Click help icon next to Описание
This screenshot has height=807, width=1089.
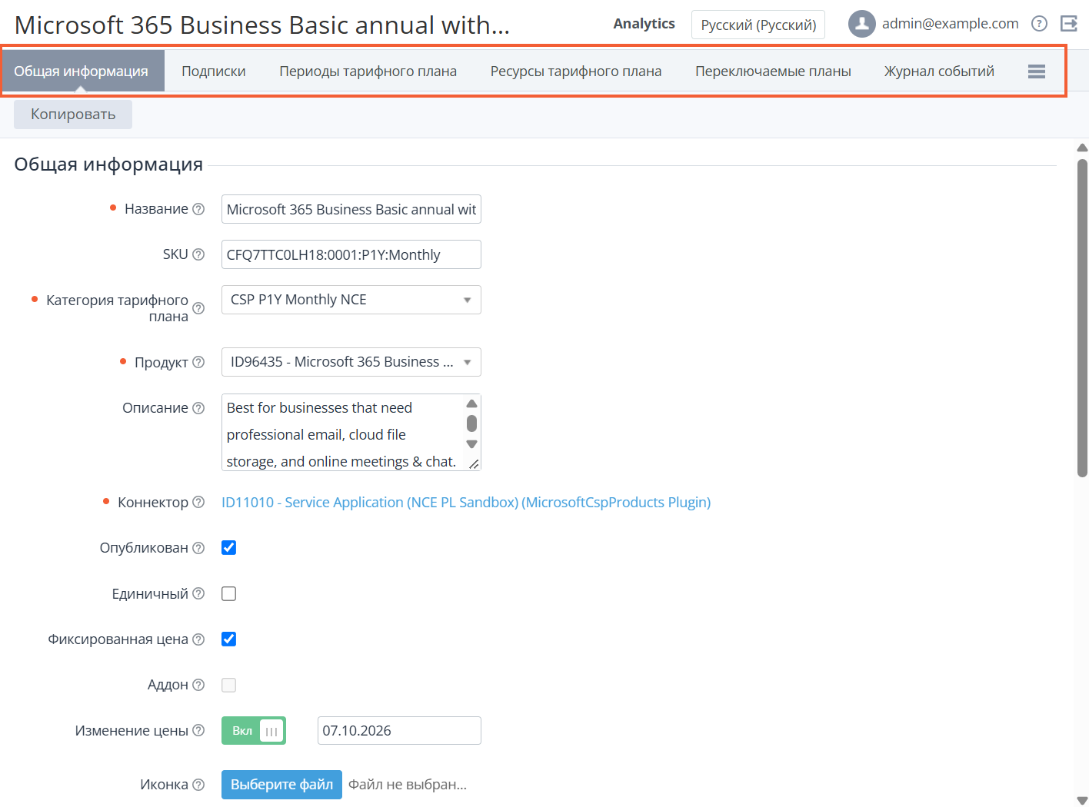[198, 408]
